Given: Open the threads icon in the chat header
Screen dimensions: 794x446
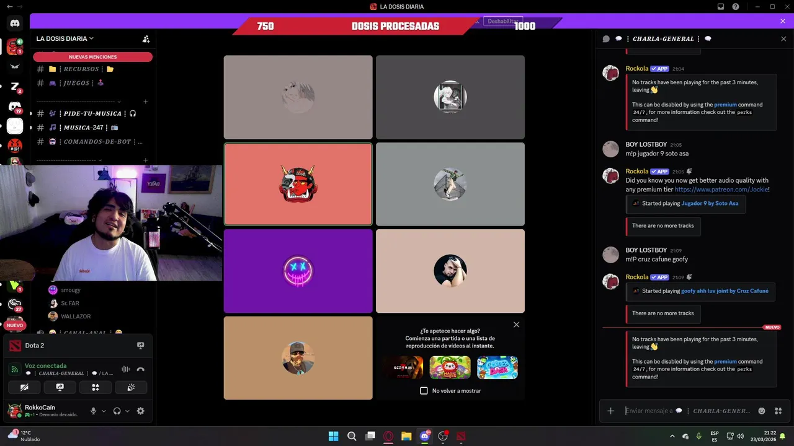Looking at the screenshot, I should pyautogui.click(x=606, y=38).
